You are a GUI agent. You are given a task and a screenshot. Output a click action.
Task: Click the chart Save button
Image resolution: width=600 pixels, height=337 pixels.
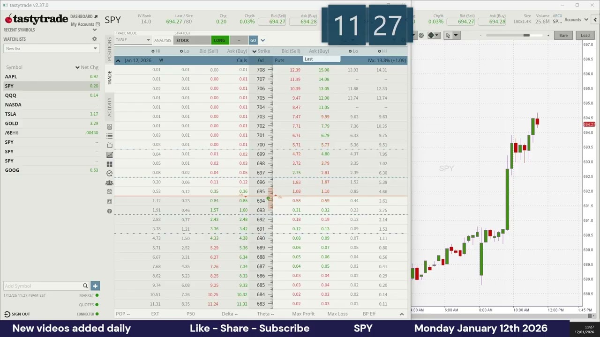(563, 36)
